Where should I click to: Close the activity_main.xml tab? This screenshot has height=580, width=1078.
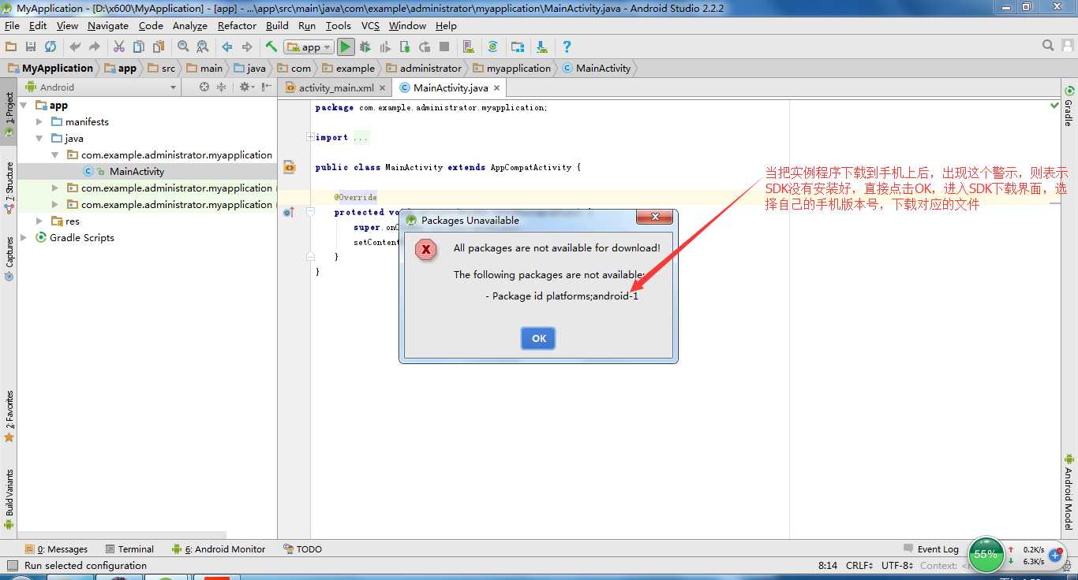tap(383, 88)
